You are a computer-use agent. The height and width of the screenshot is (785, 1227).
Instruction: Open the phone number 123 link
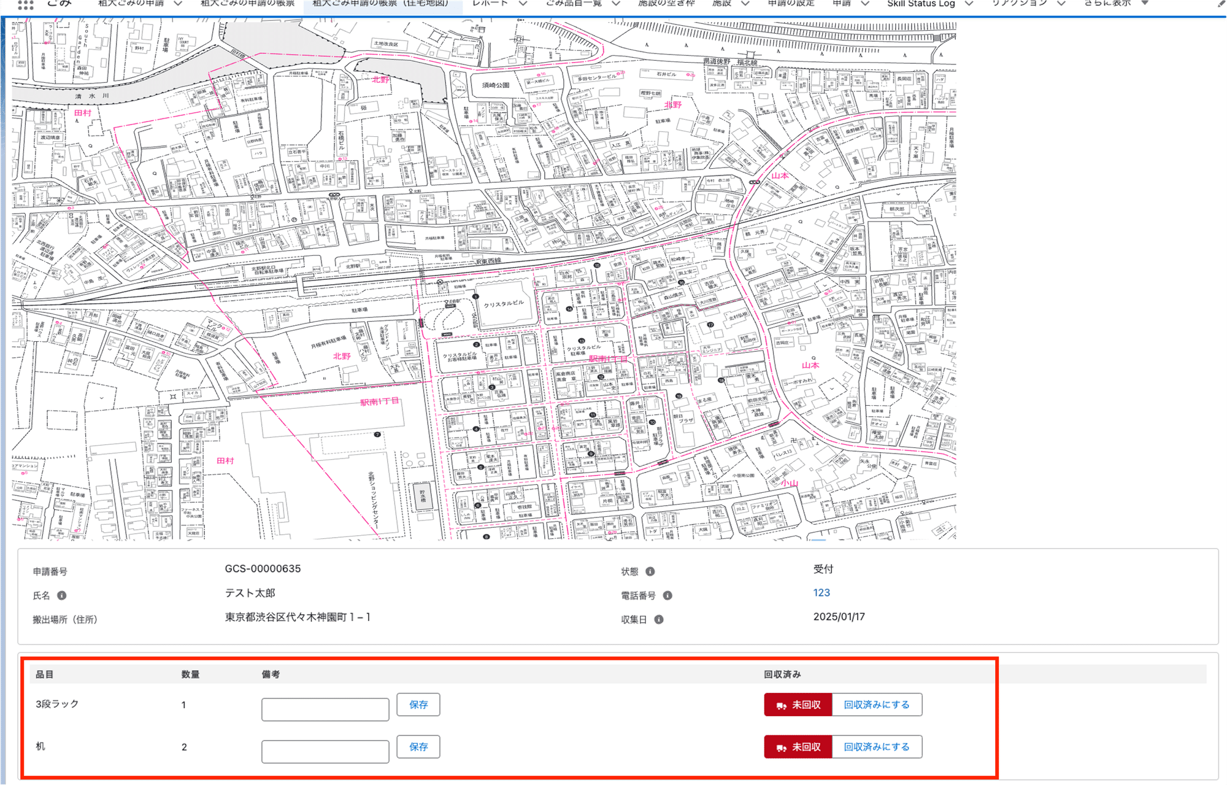[821, 592]
